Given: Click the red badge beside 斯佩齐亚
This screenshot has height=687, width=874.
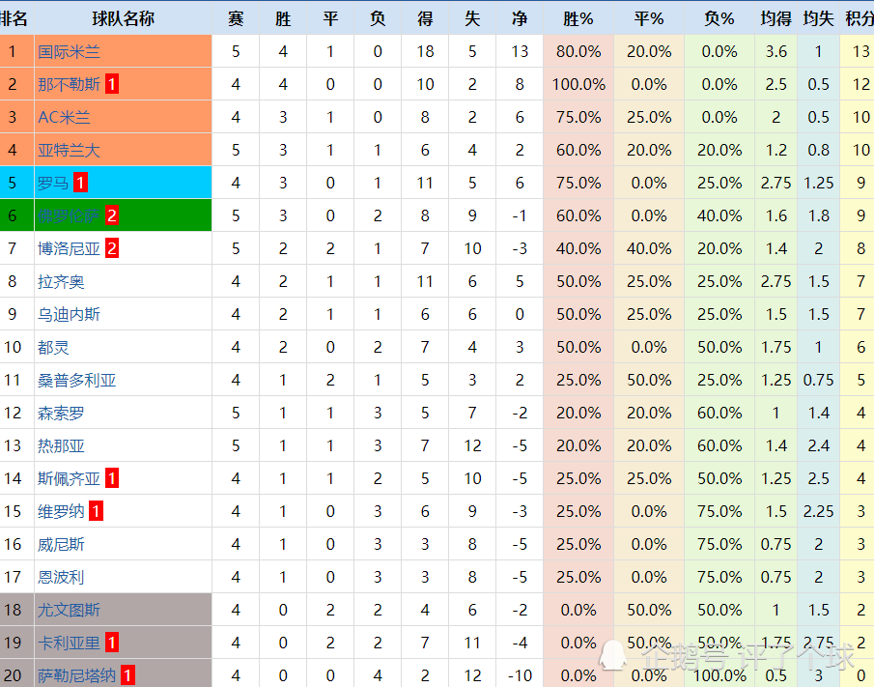Looking at the screenshot, I should point(111,478).
